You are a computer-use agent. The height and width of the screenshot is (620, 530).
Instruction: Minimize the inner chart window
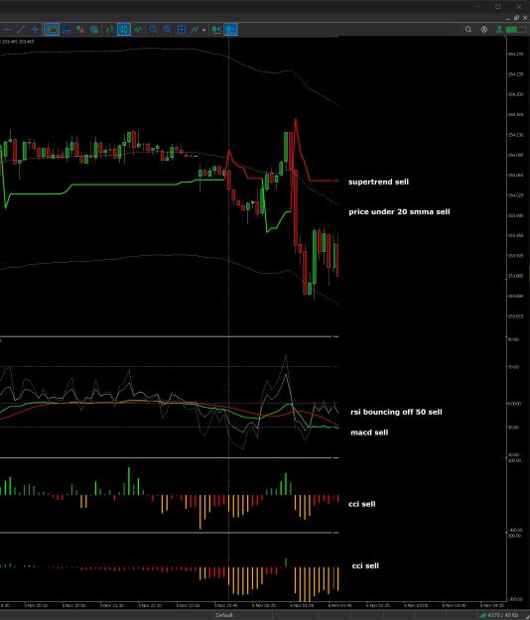[508, 18]
